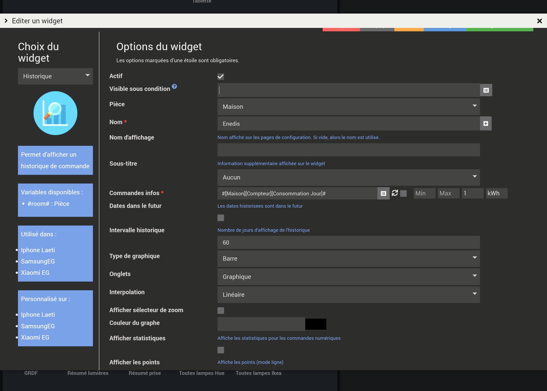Toggle the Afficher statistiques checkbox
The image size is (547, 391).
point(220,350)
